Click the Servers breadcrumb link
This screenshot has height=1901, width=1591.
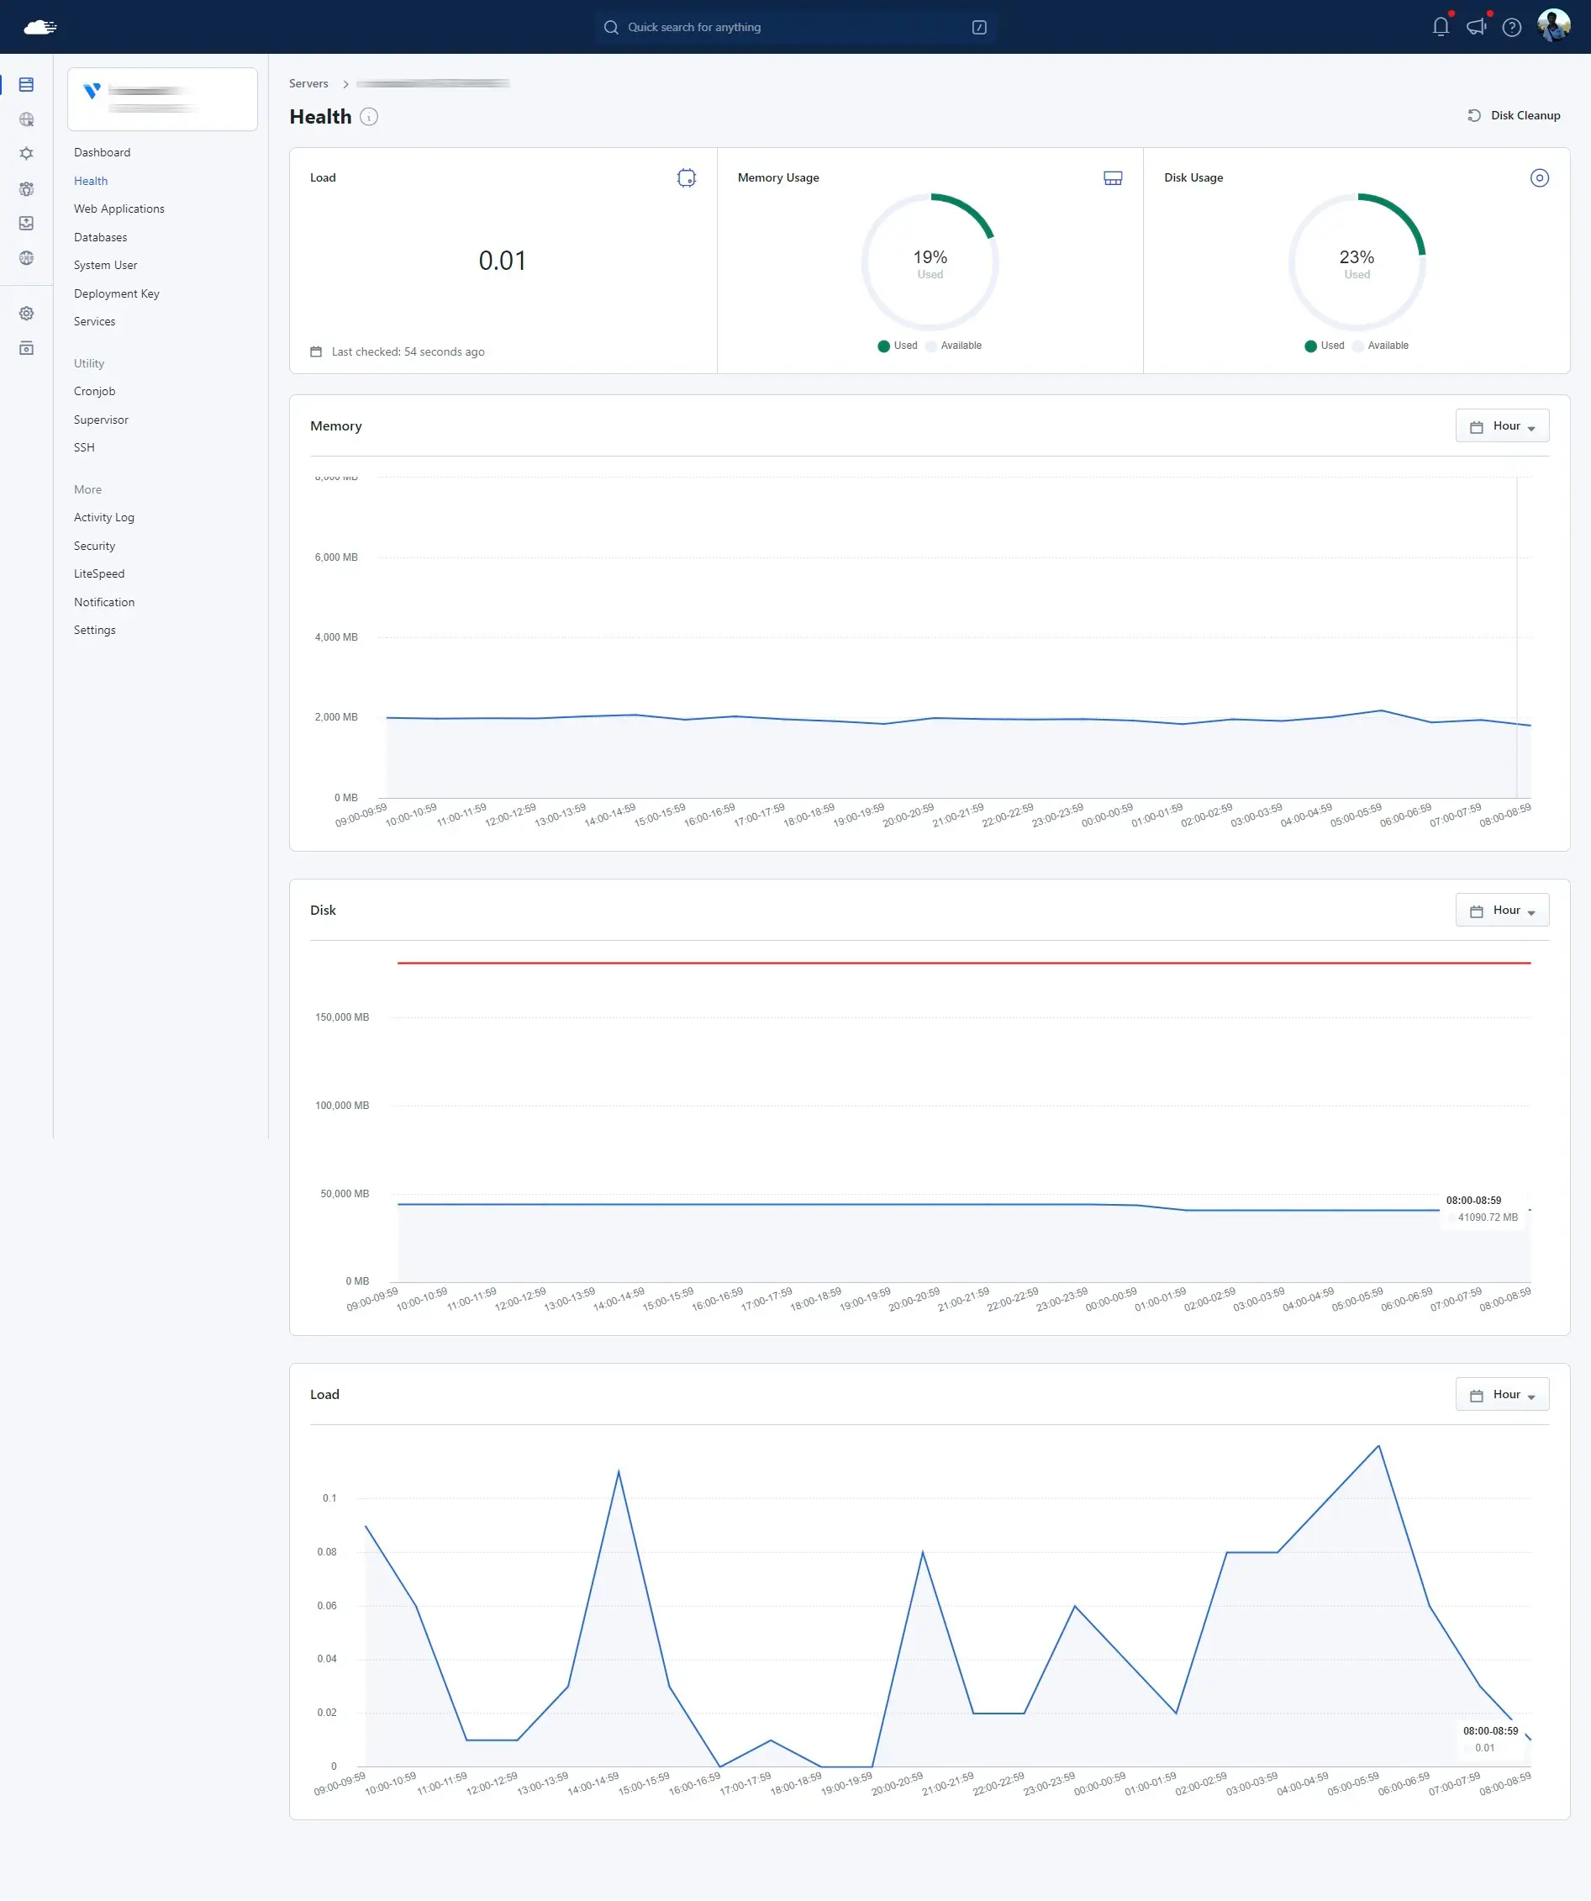(x=308, y=83)
